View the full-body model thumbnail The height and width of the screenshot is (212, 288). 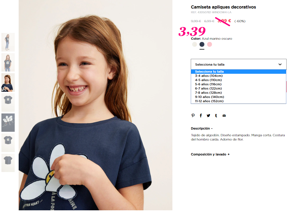pos(8,42)
